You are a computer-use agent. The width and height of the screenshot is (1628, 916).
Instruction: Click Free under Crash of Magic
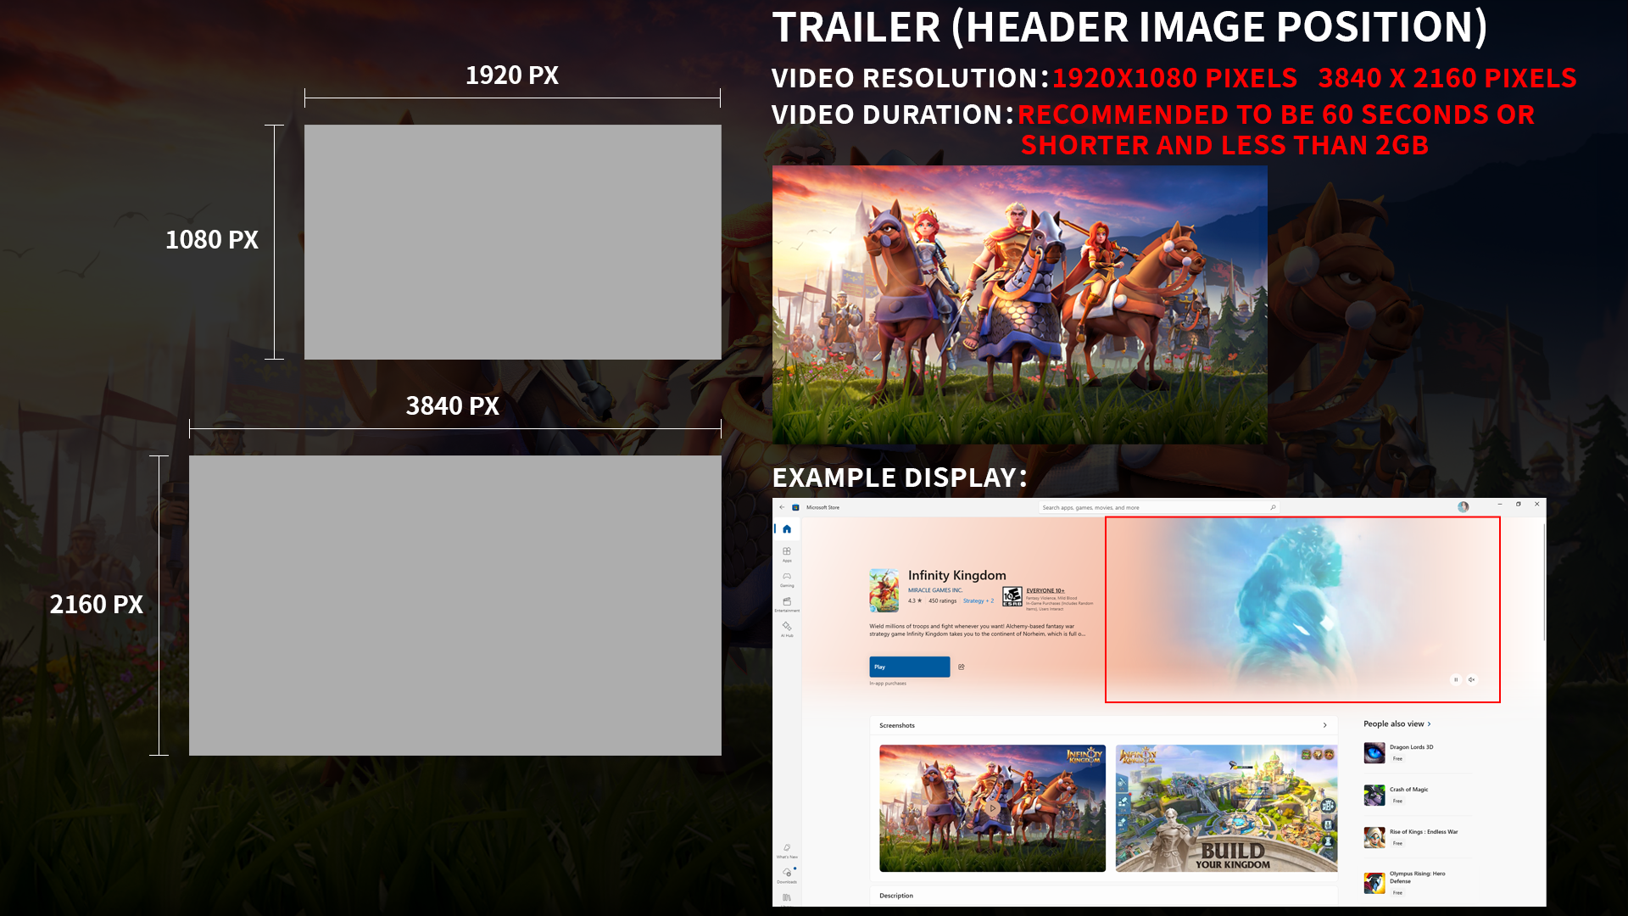coord(1397,801)
